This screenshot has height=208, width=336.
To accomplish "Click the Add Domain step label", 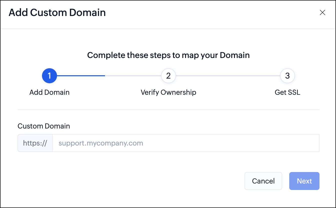I will coord(49,92).
